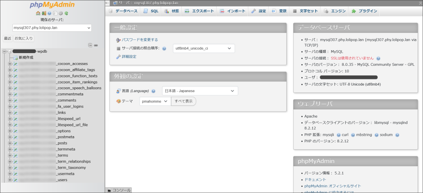Open navigation panel settings gear icon
423x193 pixels.
(x=61, y=13)
